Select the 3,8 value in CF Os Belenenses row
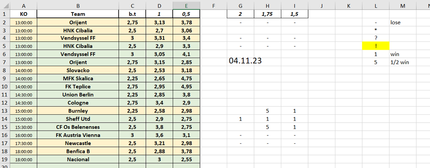430x168 pixels. click(x=159, y=127)
